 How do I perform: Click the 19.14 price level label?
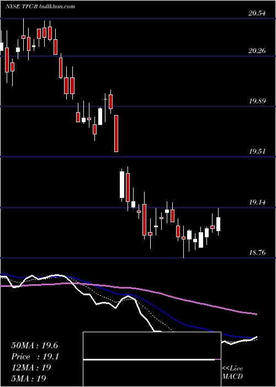tap(257, 202)
